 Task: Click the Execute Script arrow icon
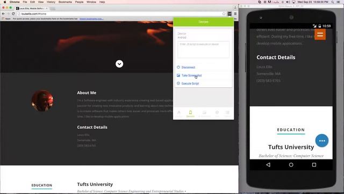178,84
